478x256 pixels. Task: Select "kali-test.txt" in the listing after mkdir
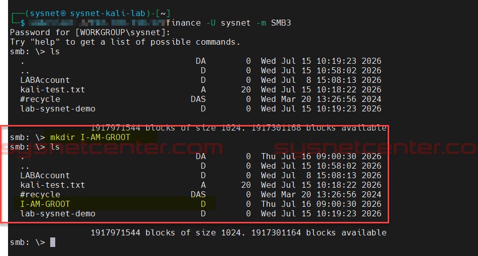click(x=52, y=185)
